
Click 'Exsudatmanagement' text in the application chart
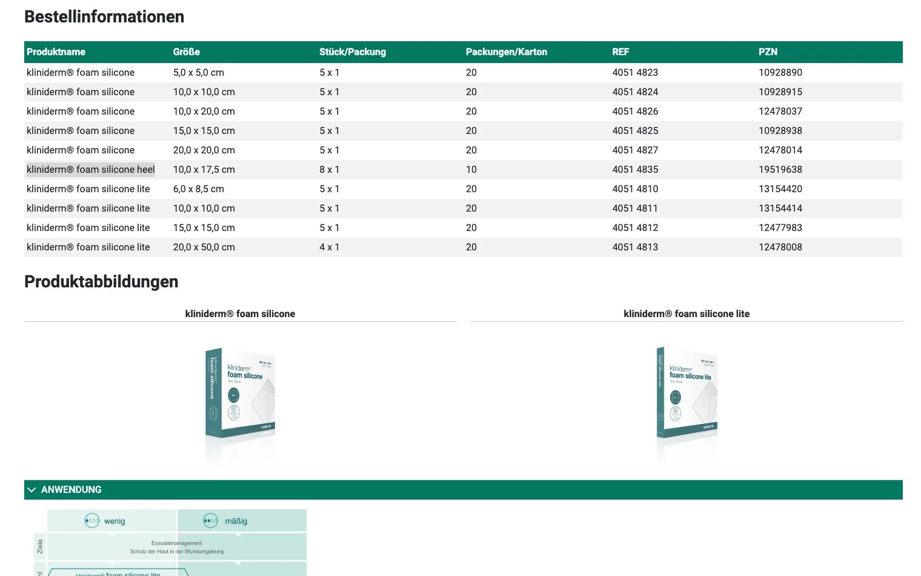pyautogui.click(x=177, y=543)
